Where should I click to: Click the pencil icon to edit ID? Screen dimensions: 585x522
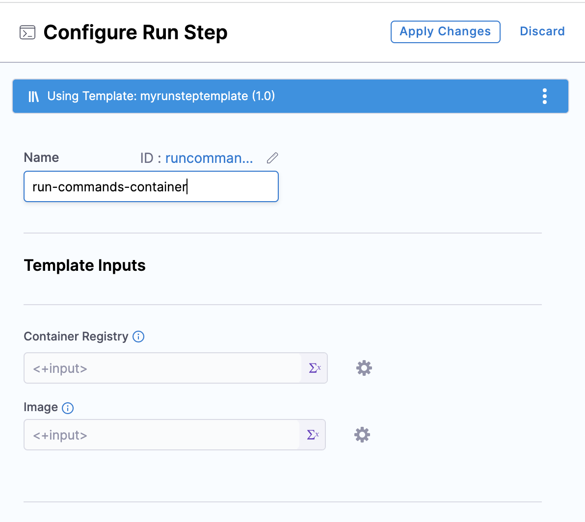coord(272,158)
